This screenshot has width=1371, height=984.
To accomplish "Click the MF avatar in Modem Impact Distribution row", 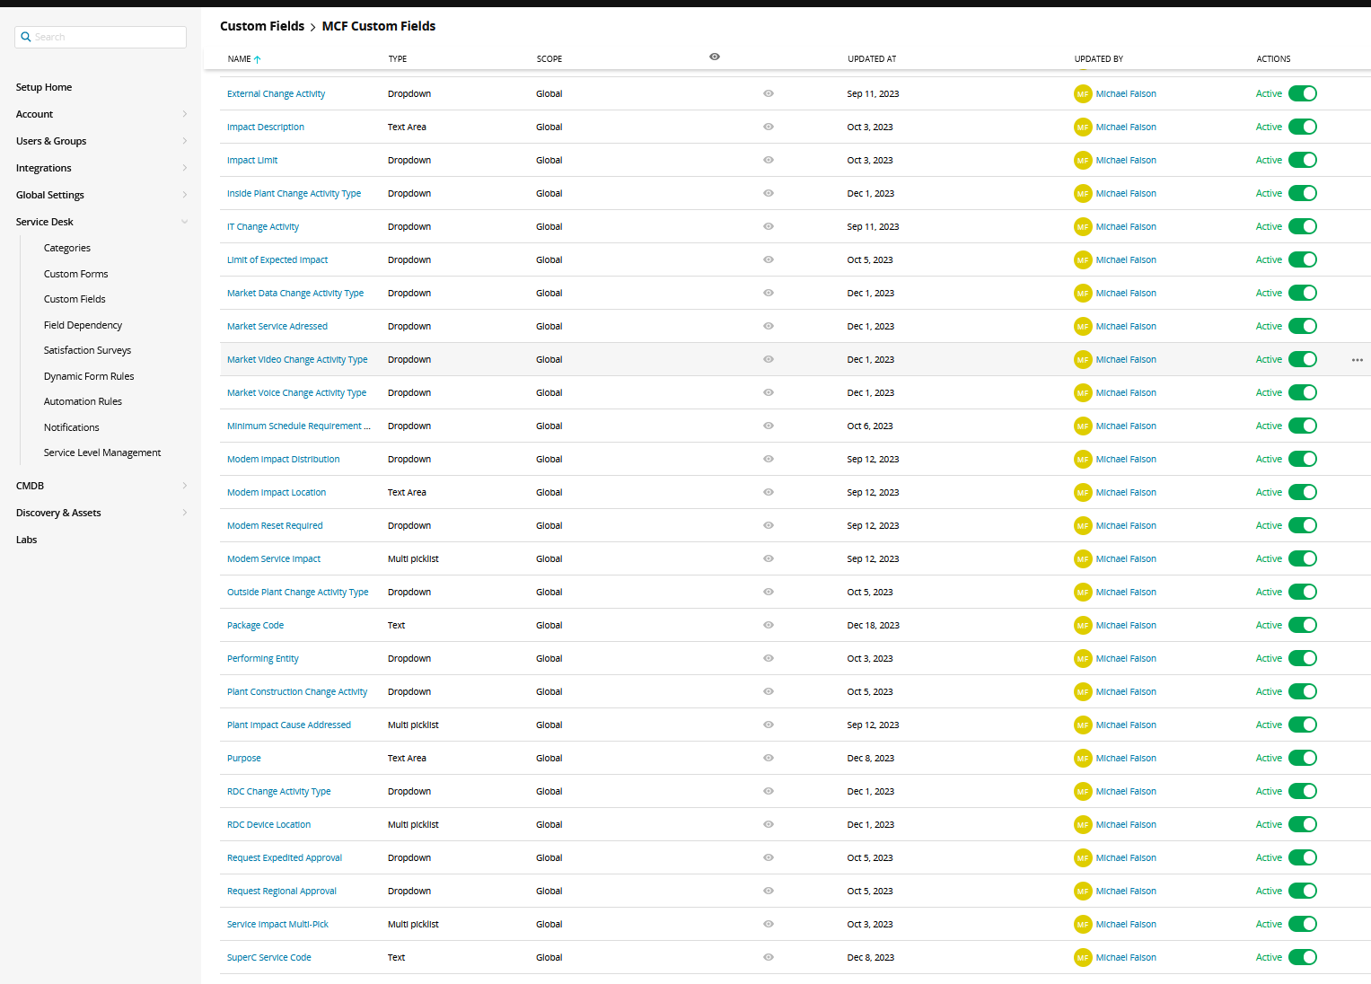I will [x=1083, y=460].
